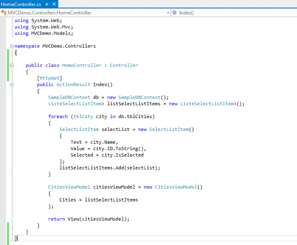The image size is (297, 245).
Task: Open the MVCDemo.Controllers.HomeController class dropdown
Action: tap(168, 13)
